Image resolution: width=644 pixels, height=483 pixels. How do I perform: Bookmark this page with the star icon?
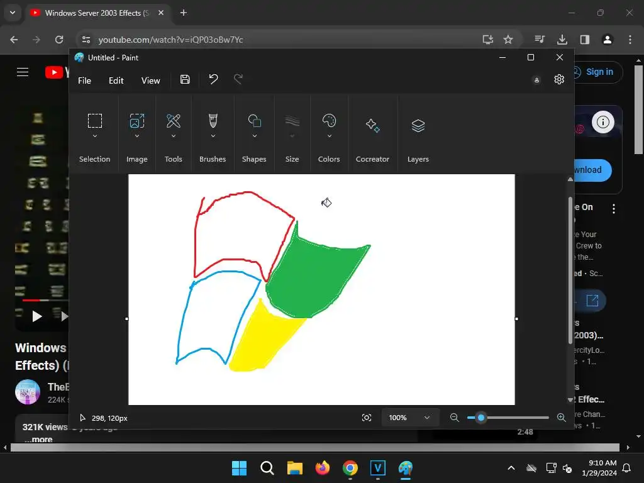click(508, 40)
